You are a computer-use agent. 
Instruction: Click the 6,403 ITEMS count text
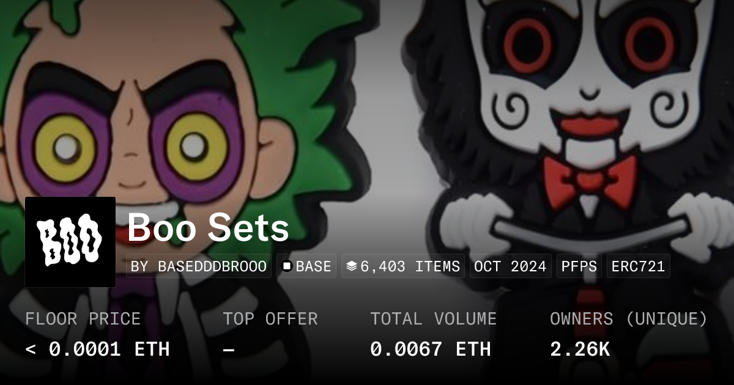(410, 266)
